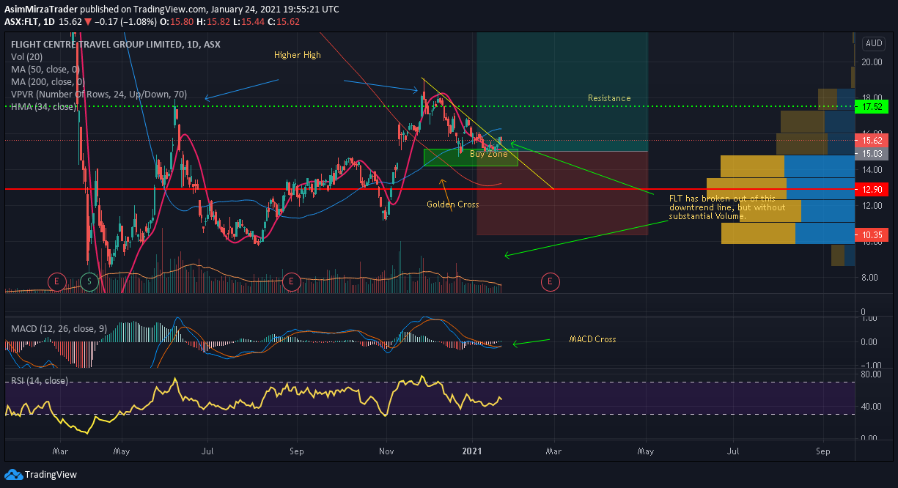Click the Resistance annotation text

(x=609, y=98)
